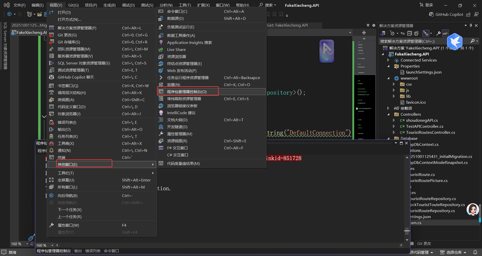The width and height of the screenshot is (482, 256).
Task: Expand Connected Services tree node
Action: click(x=388, y=60)
